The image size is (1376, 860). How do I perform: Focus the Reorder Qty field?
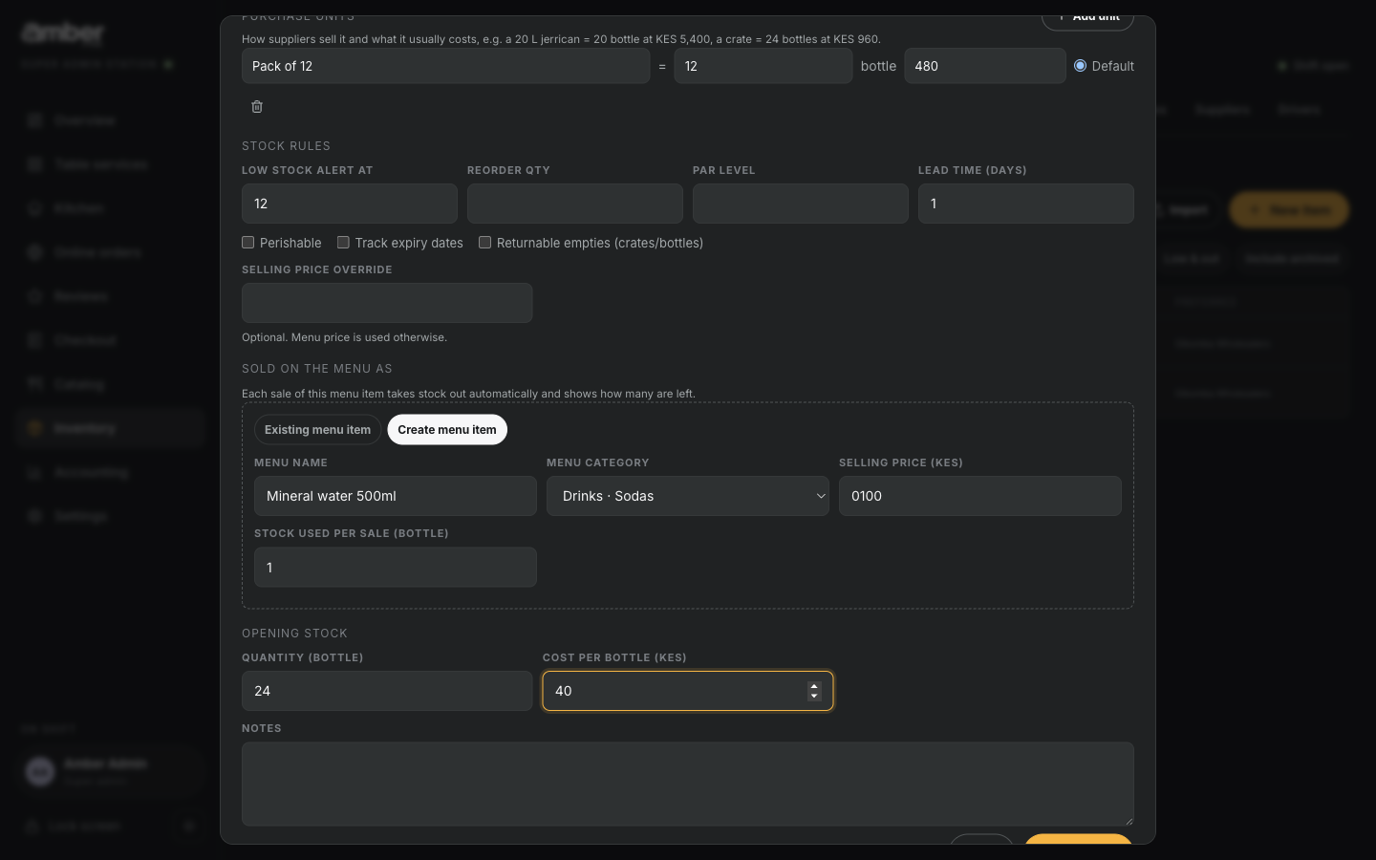click(x=575, y=204)
